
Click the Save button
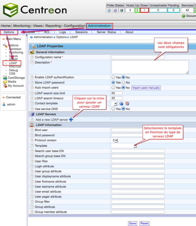click(132, 223)
